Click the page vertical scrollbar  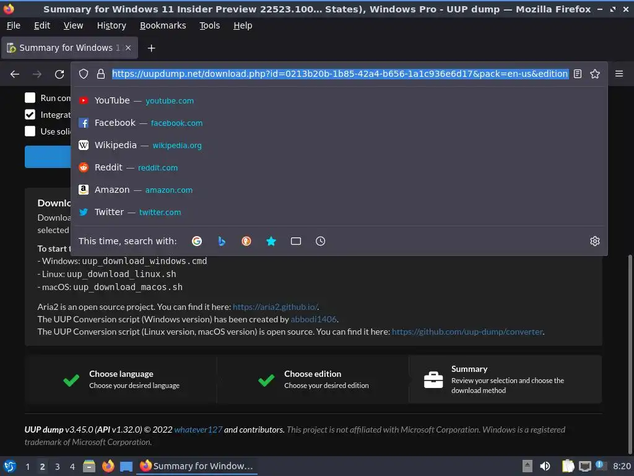(x=630, y=354)
